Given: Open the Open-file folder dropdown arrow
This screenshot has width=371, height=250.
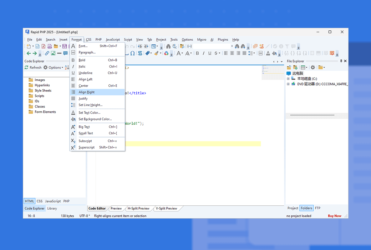Looking at the screenshot, I should tap(60, 46).
